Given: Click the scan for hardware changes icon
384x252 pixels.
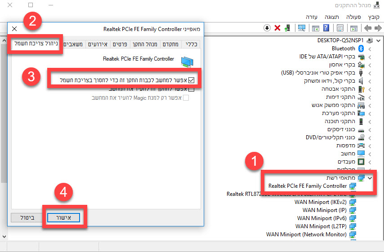Looking at the screenshot, I should [x=301, y=28].
